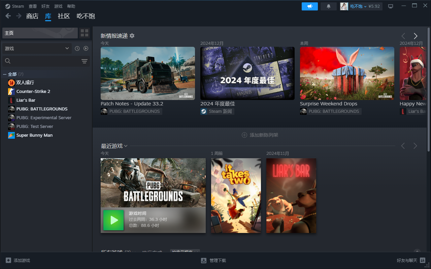
Task: Open sort order dropdown in 所有游戏
Action: [x=185, y=251]
